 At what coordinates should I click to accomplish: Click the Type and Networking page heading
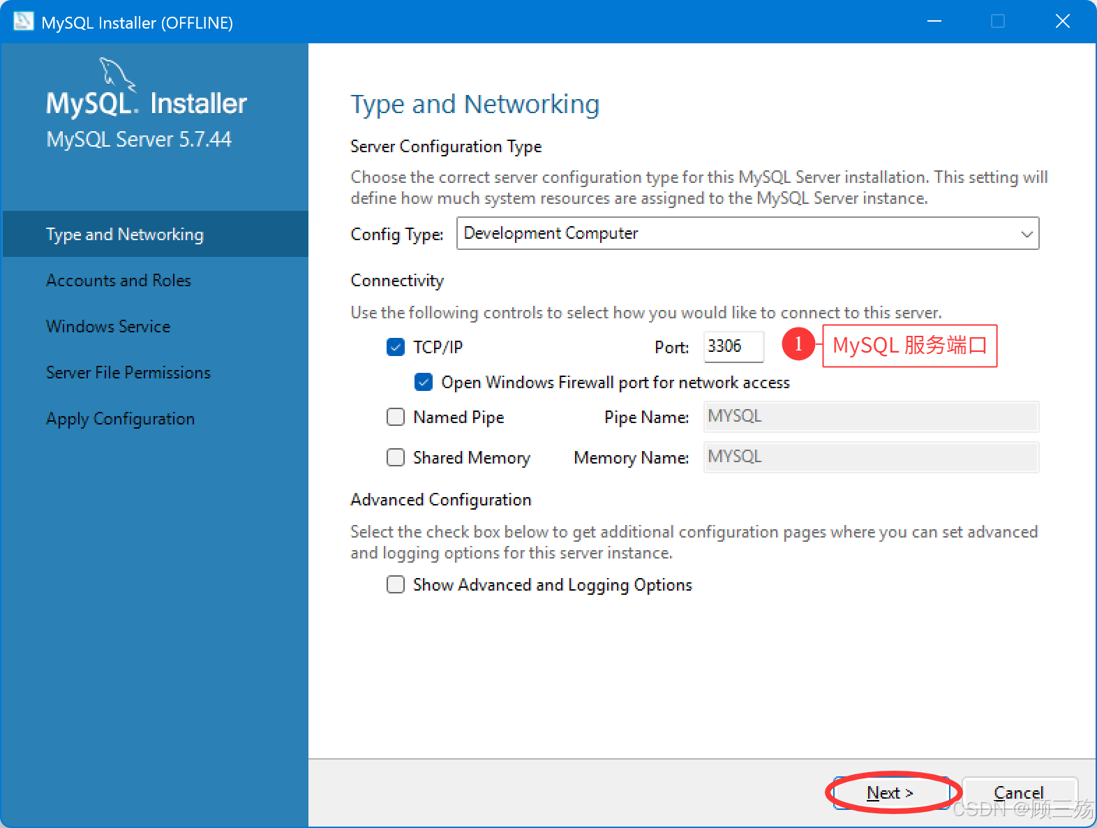475,104
